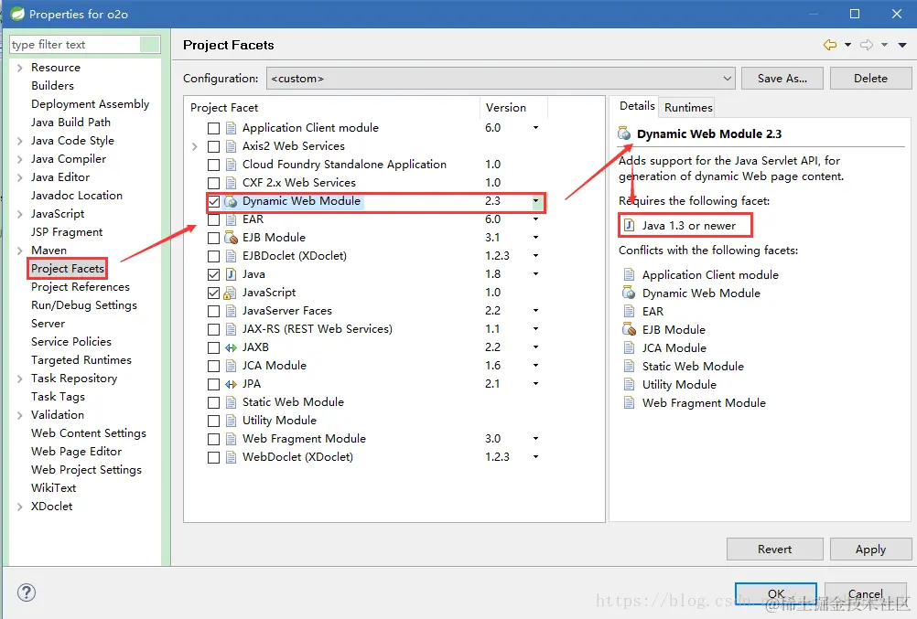Click the Java facet icon in list
Screen dimensions: 917x619
pos(231,274)
